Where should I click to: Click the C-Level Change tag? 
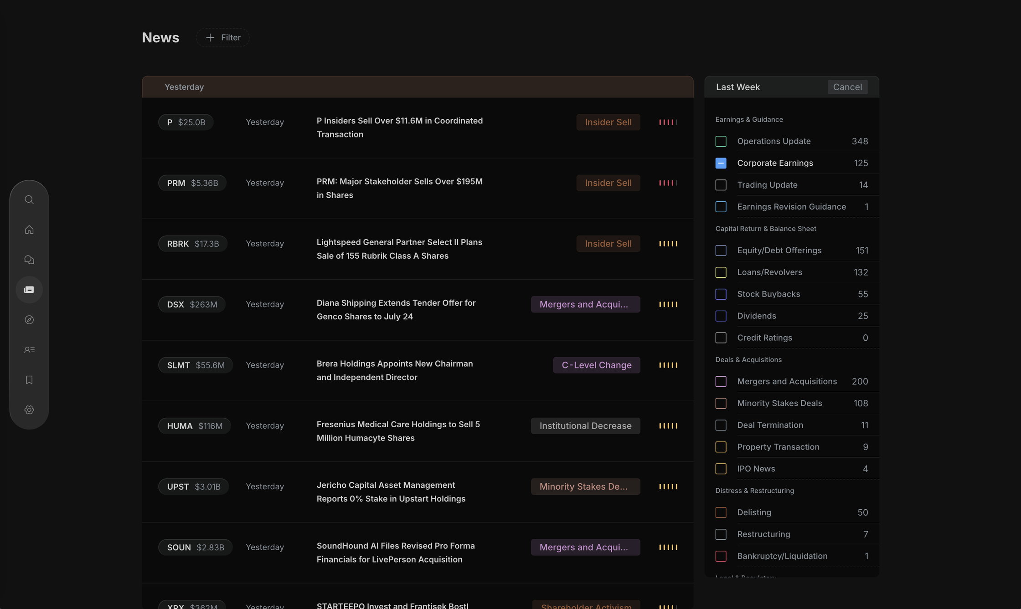[x=597, y=365]
